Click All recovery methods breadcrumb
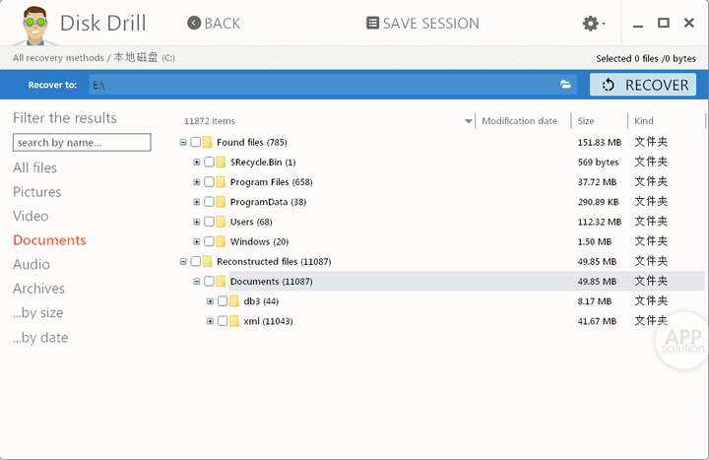The width and height of the screenshot is (709, 460). (58, 58)
